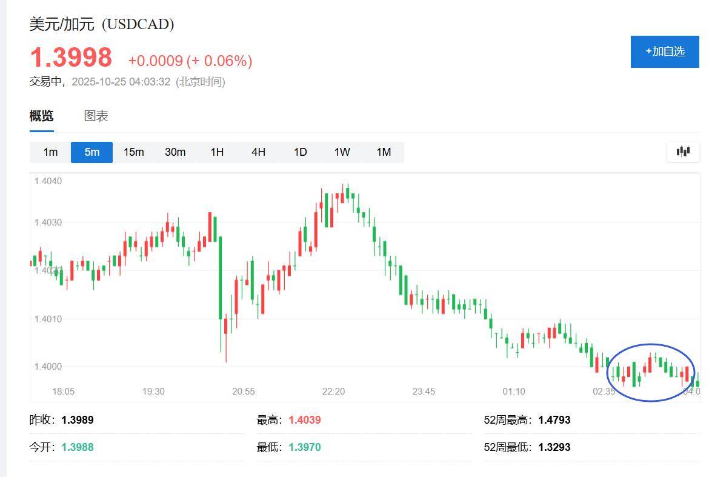Viewport: 709px width, 477px height.
Task: Pick the 1M monthly interval
Action: 384,152
